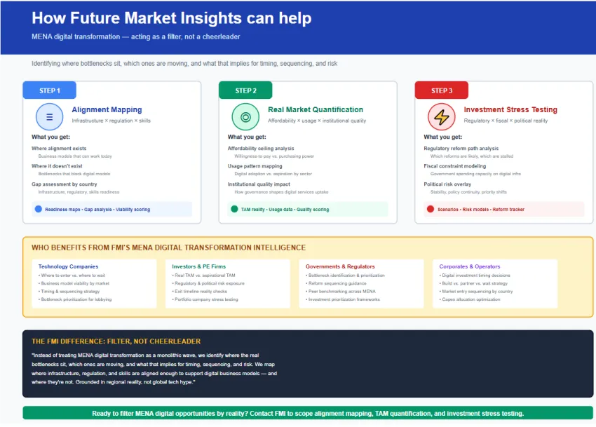The height and width of the screenshot is (427, 596).
Task: Select the blue STEP 1 badge
Action: (x=49, y=90)
